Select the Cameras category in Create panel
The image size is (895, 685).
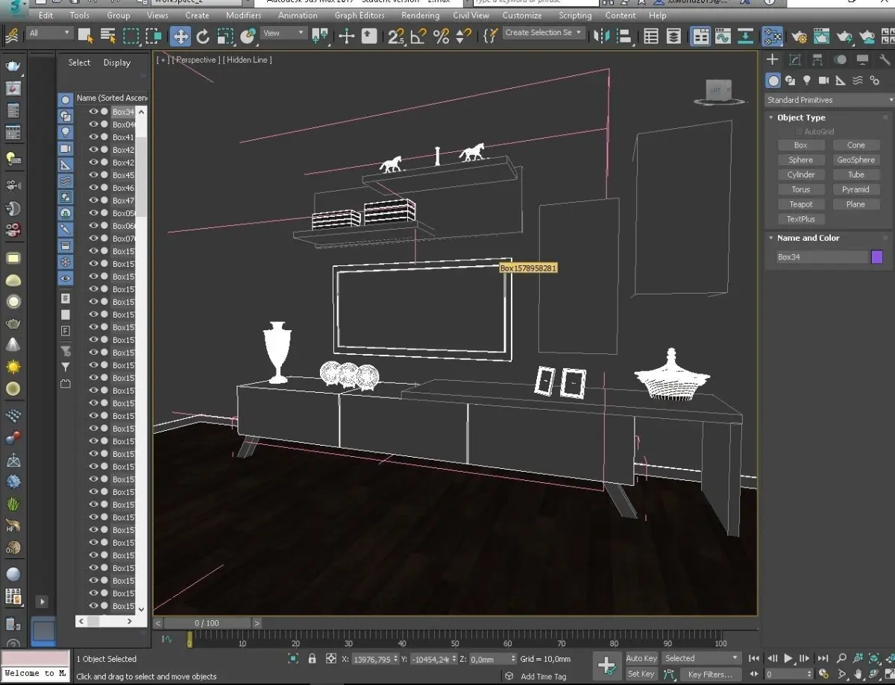[x=823, y=81]
